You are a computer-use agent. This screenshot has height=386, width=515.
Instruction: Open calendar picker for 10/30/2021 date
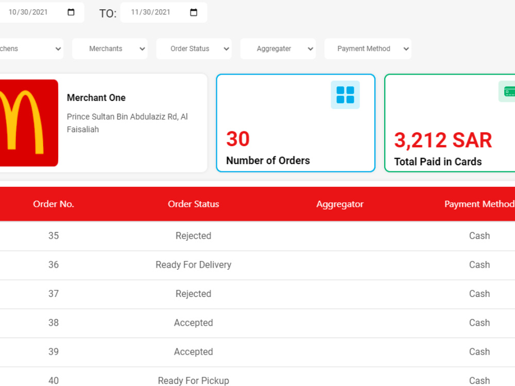71,12
